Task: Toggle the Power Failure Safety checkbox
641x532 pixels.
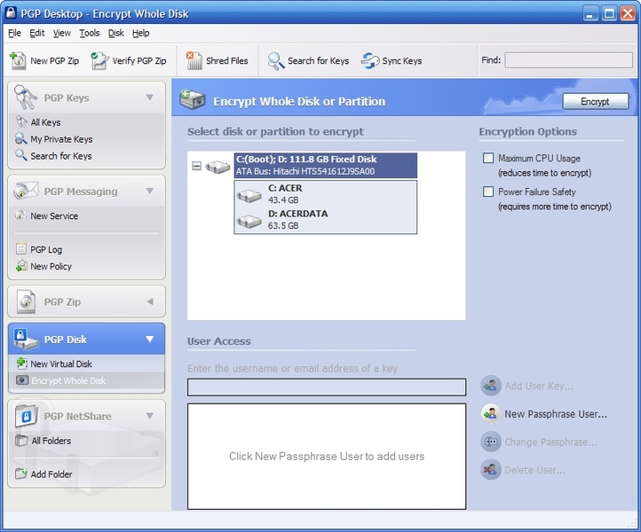Action: (487, 192)
